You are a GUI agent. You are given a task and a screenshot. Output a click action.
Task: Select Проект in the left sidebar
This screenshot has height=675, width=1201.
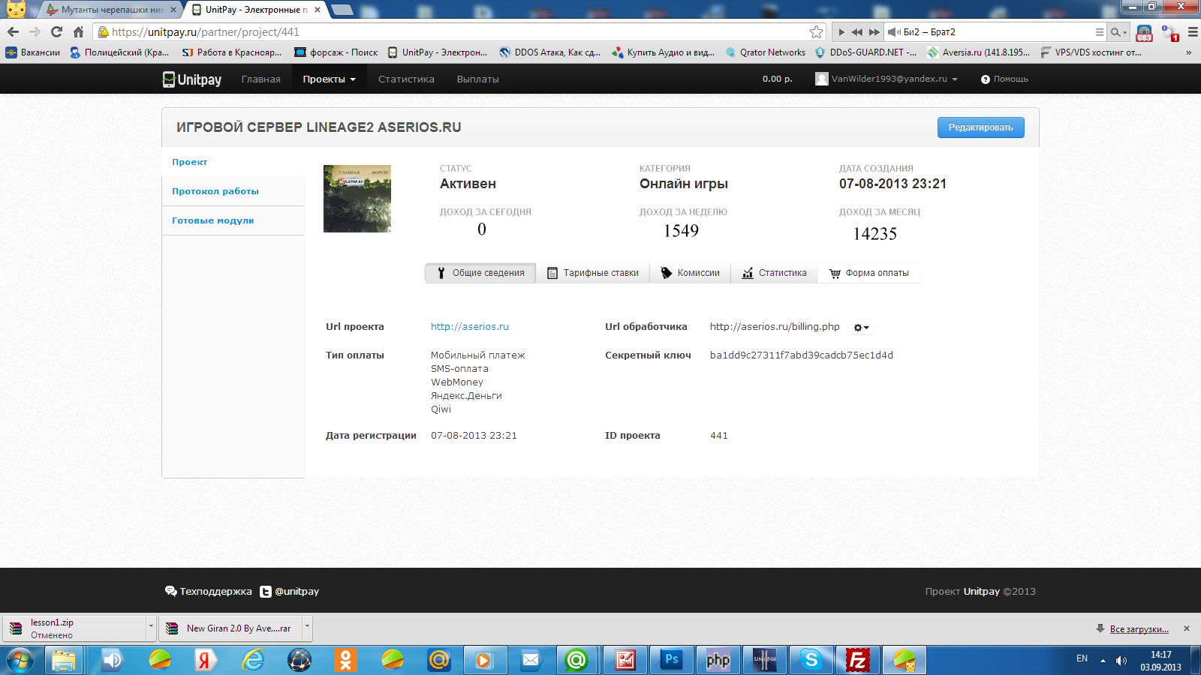[189, 162]
